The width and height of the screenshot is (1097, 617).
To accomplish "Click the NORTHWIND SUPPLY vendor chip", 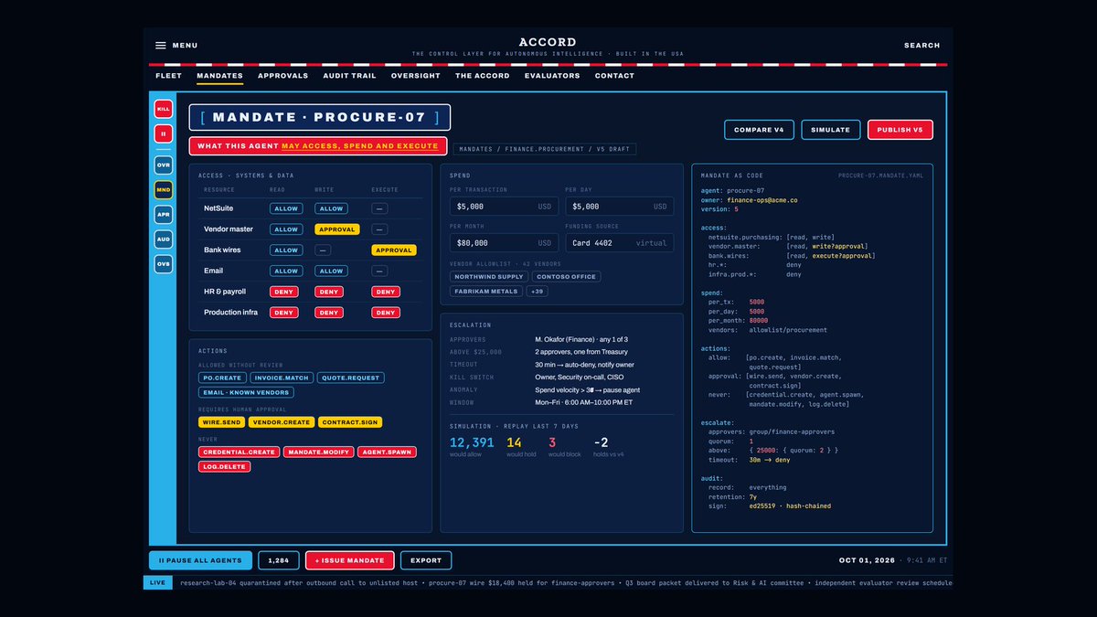I will [489, 277].
